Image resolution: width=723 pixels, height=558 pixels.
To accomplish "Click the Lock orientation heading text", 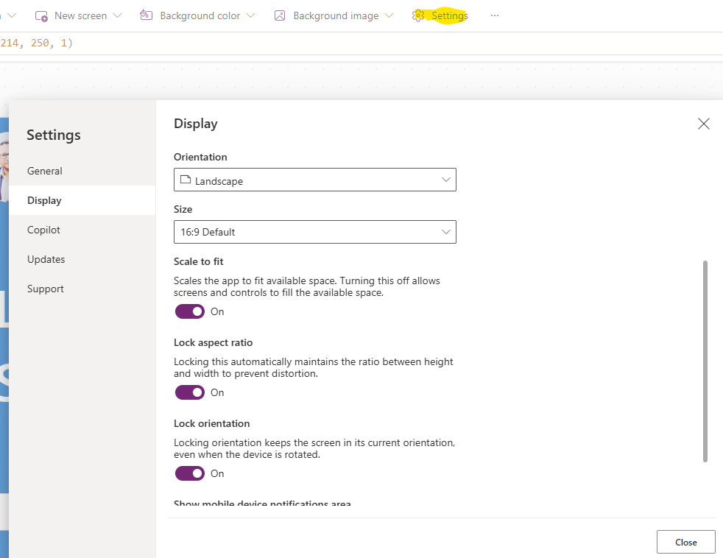I will [211, 424].
